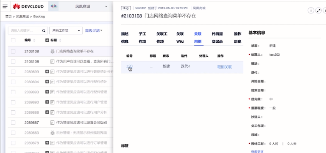
Task: Select the 关联用例 tab
Action: click(x=198, y=38)
